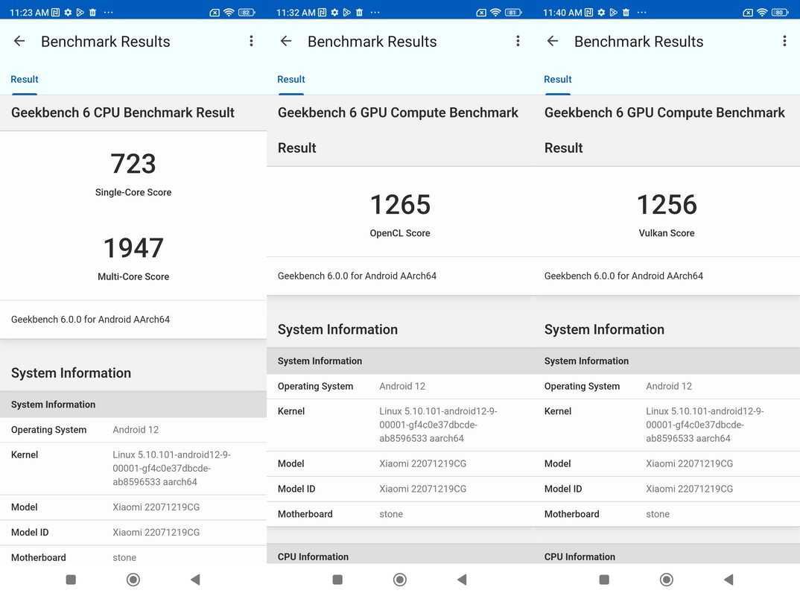Tap 'OpenCL Score' label
Screen dimensions: 800x596
(x=400, y=233)
